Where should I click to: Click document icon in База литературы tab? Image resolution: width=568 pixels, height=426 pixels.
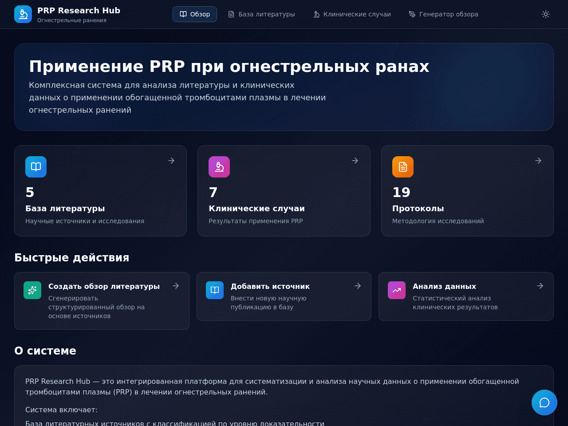[231, 14]
